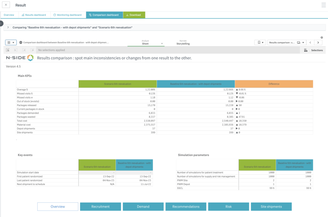Expand the Comparing scenarios chevron
The width and height of the screenshot is (328, 217).
coord(8,28)
